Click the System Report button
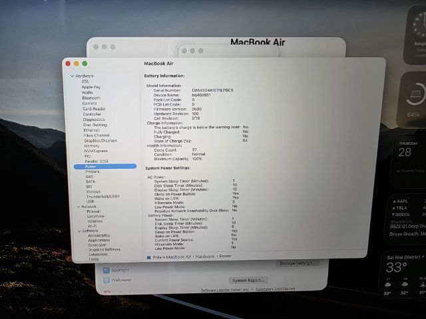Screen dimensions: 426x319 248,280
